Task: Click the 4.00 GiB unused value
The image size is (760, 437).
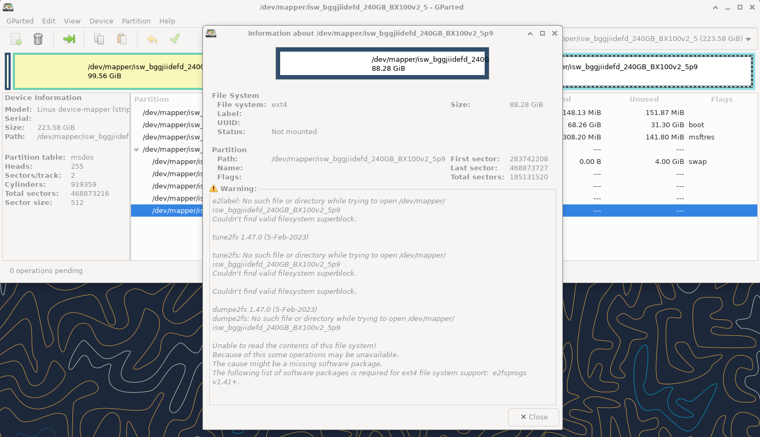Action: pyautogui.click(x=669, y=162)
